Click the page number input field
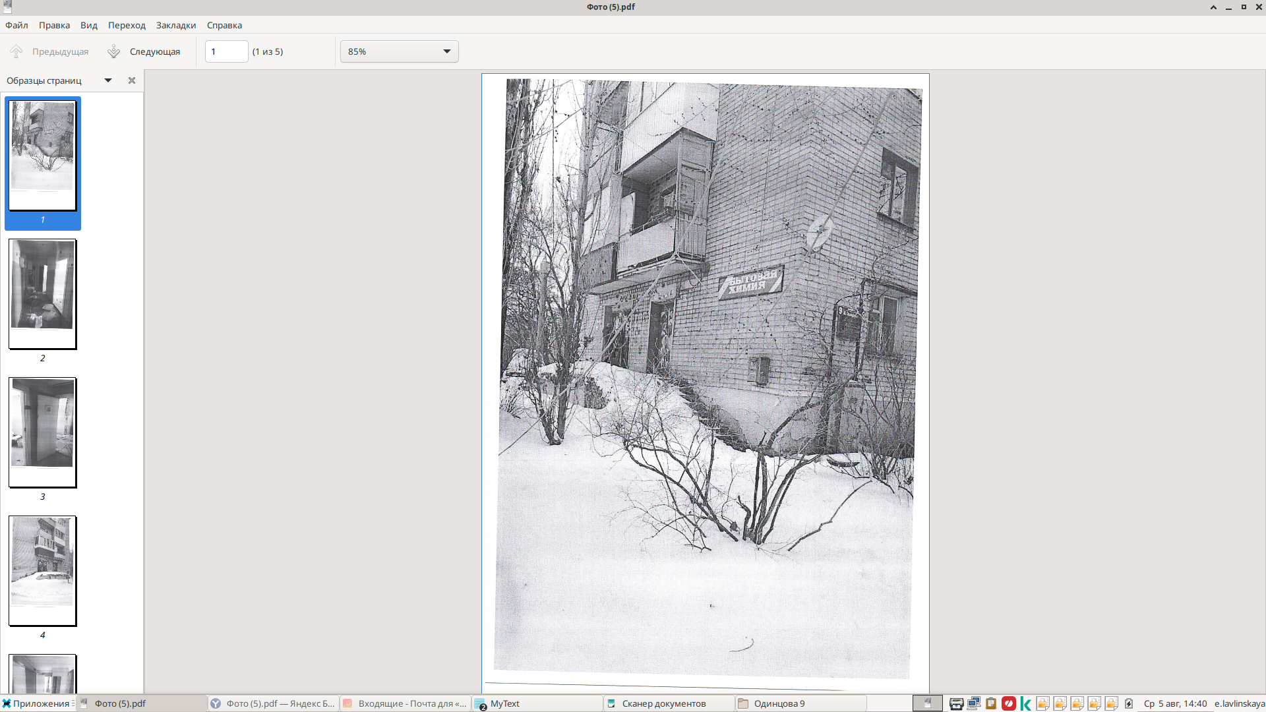Image resolution: width=1266 pixels, height=712 pixels. (x=227, y=51)
